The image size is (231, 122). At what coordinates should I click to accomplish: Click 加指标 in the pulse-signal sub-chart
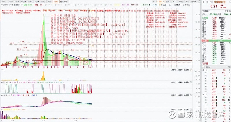coord(180,82)
